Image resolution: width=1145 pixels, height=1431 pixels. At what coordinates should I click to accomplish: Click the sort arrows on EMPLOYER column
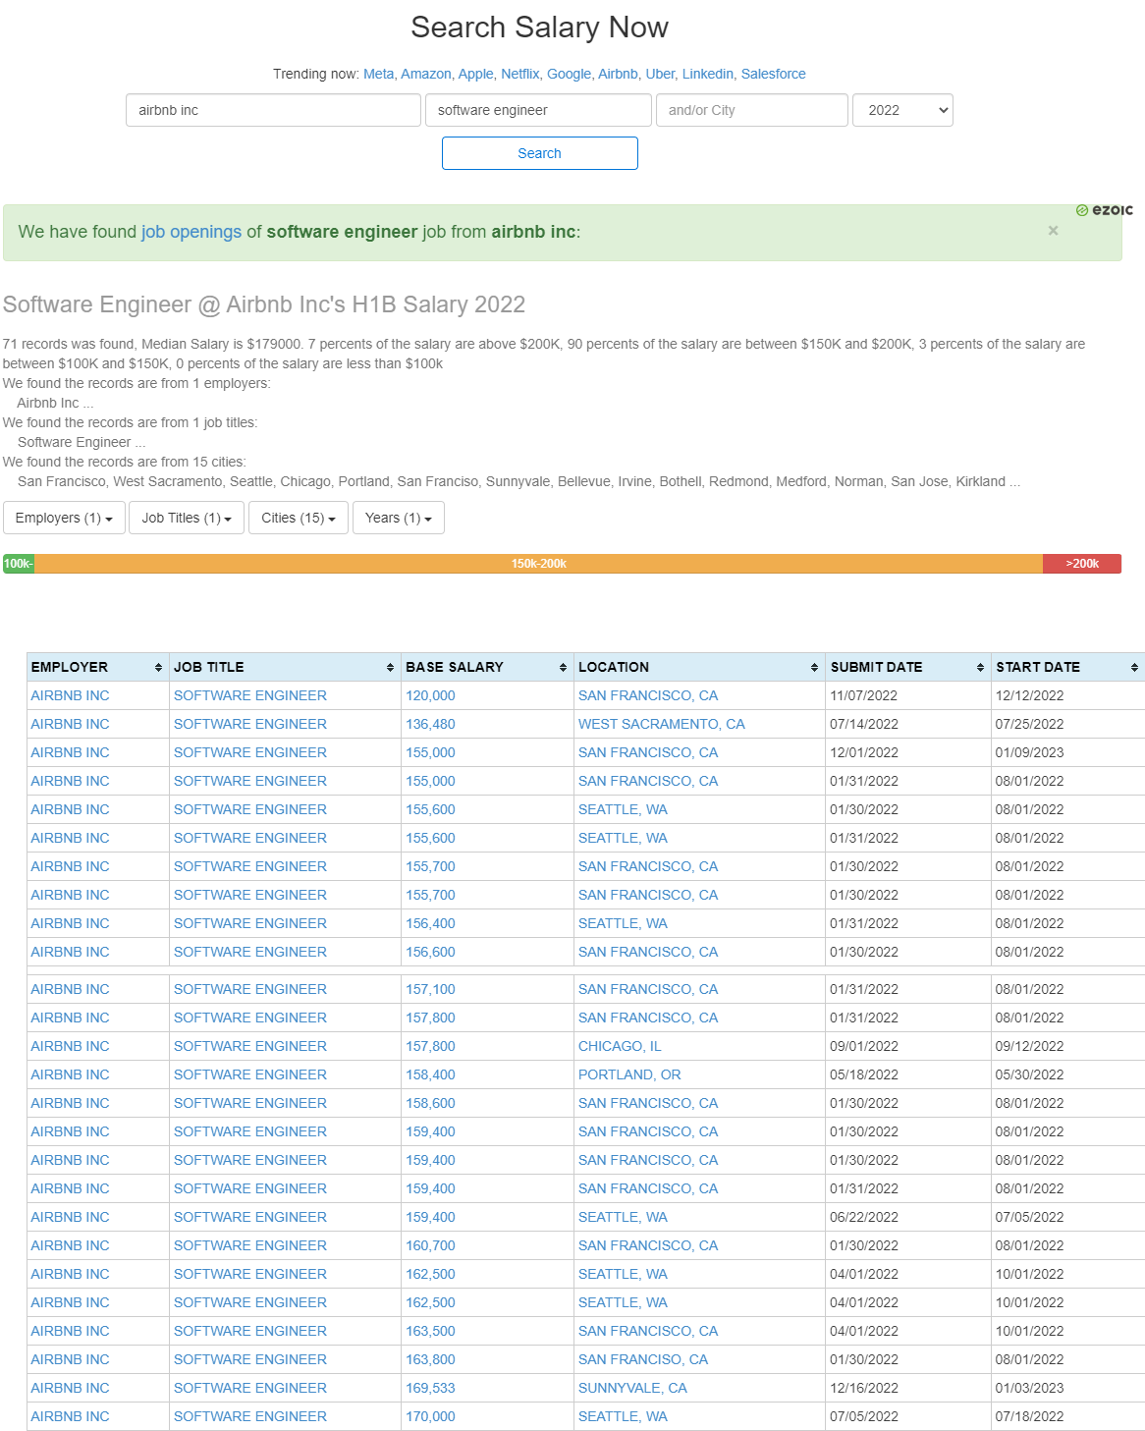(158, 667)
